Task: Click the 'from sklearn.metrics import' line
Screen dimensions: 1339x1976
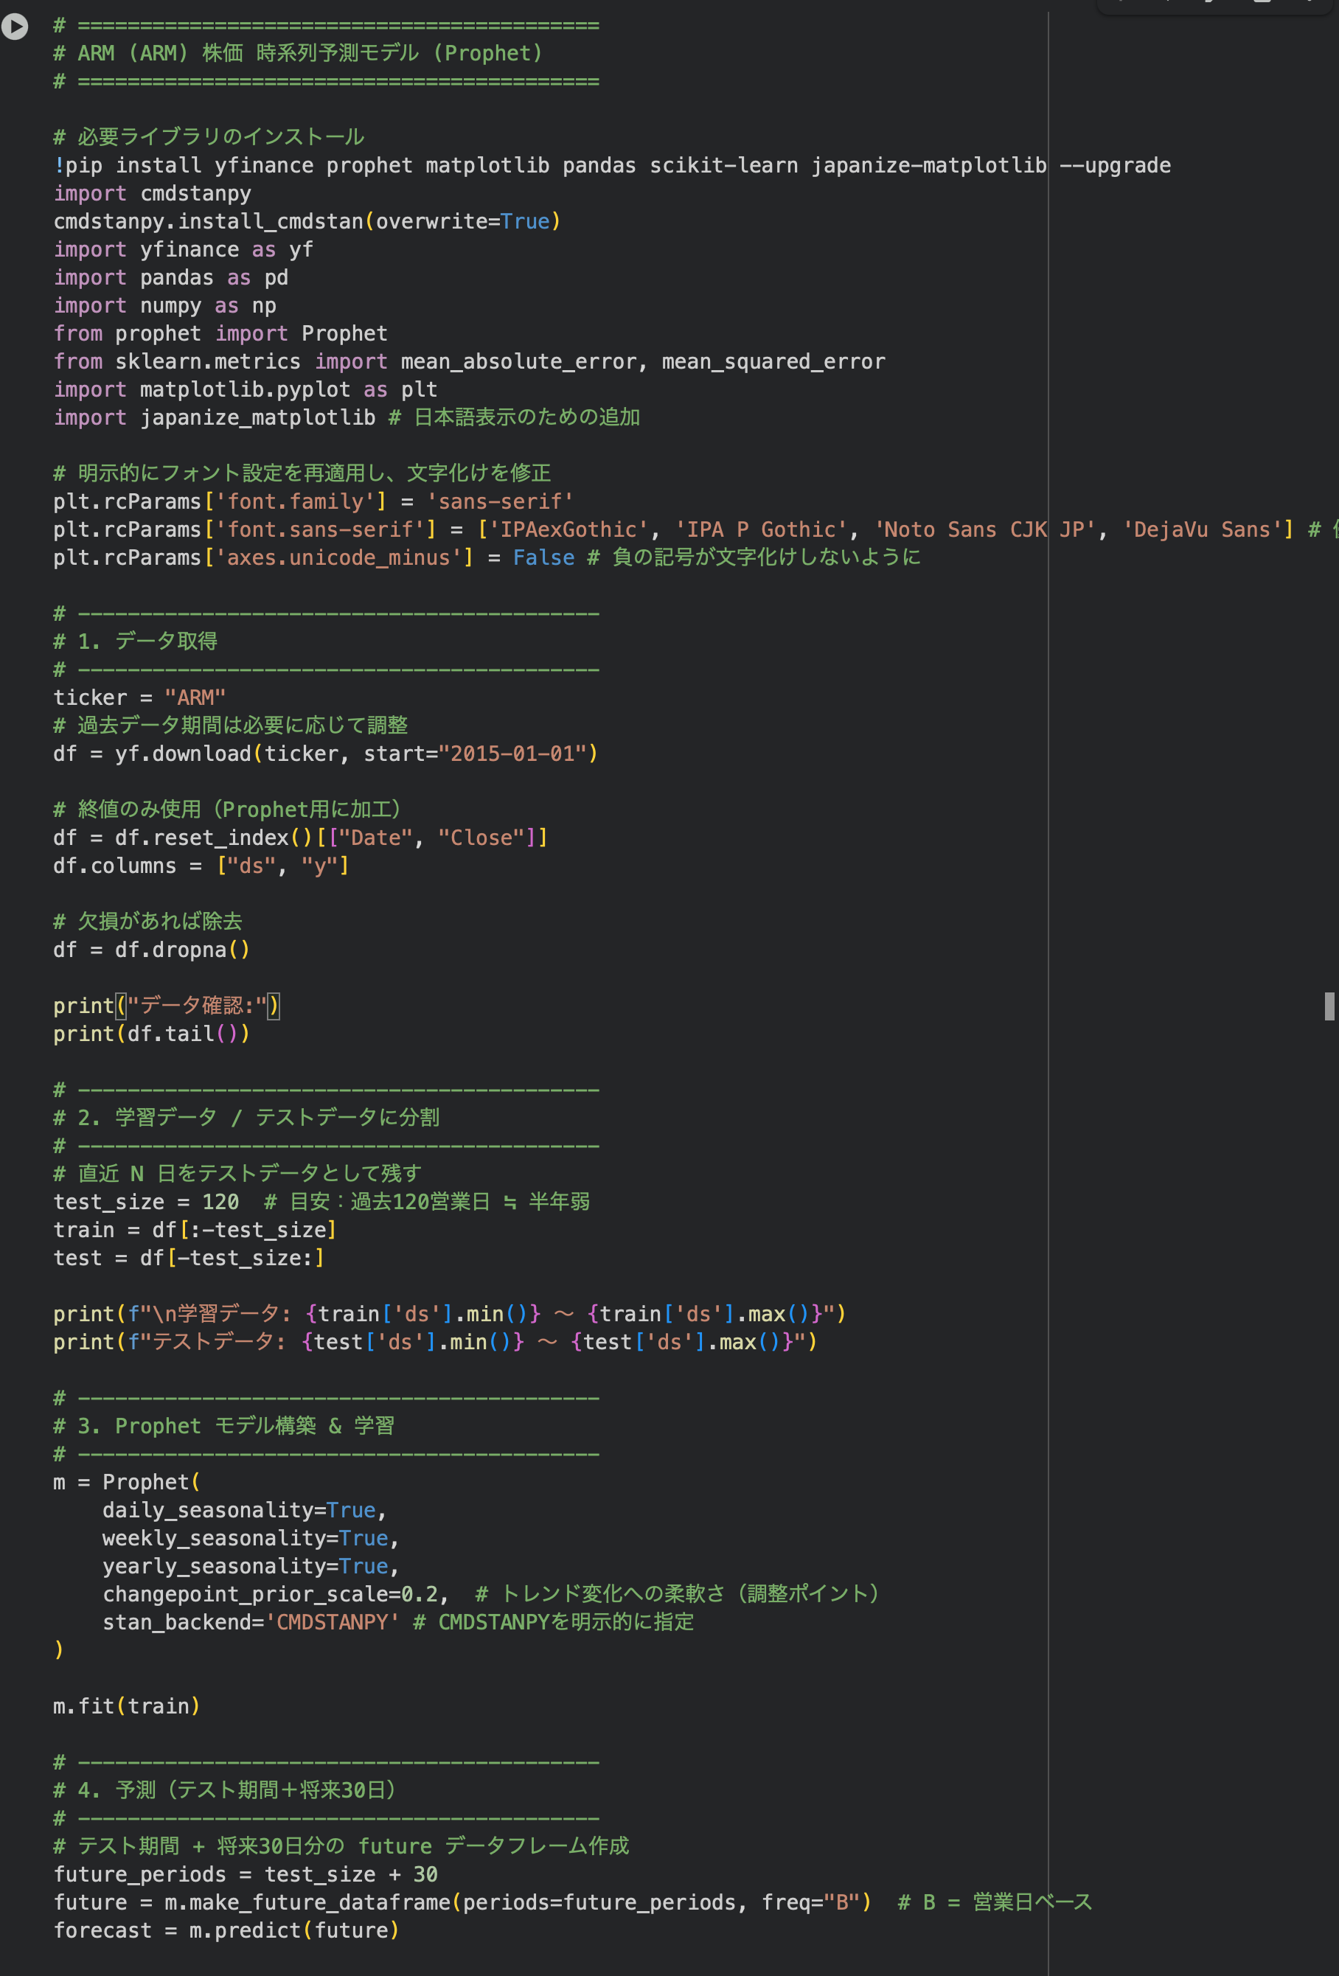Action: (x=469, y=362)
